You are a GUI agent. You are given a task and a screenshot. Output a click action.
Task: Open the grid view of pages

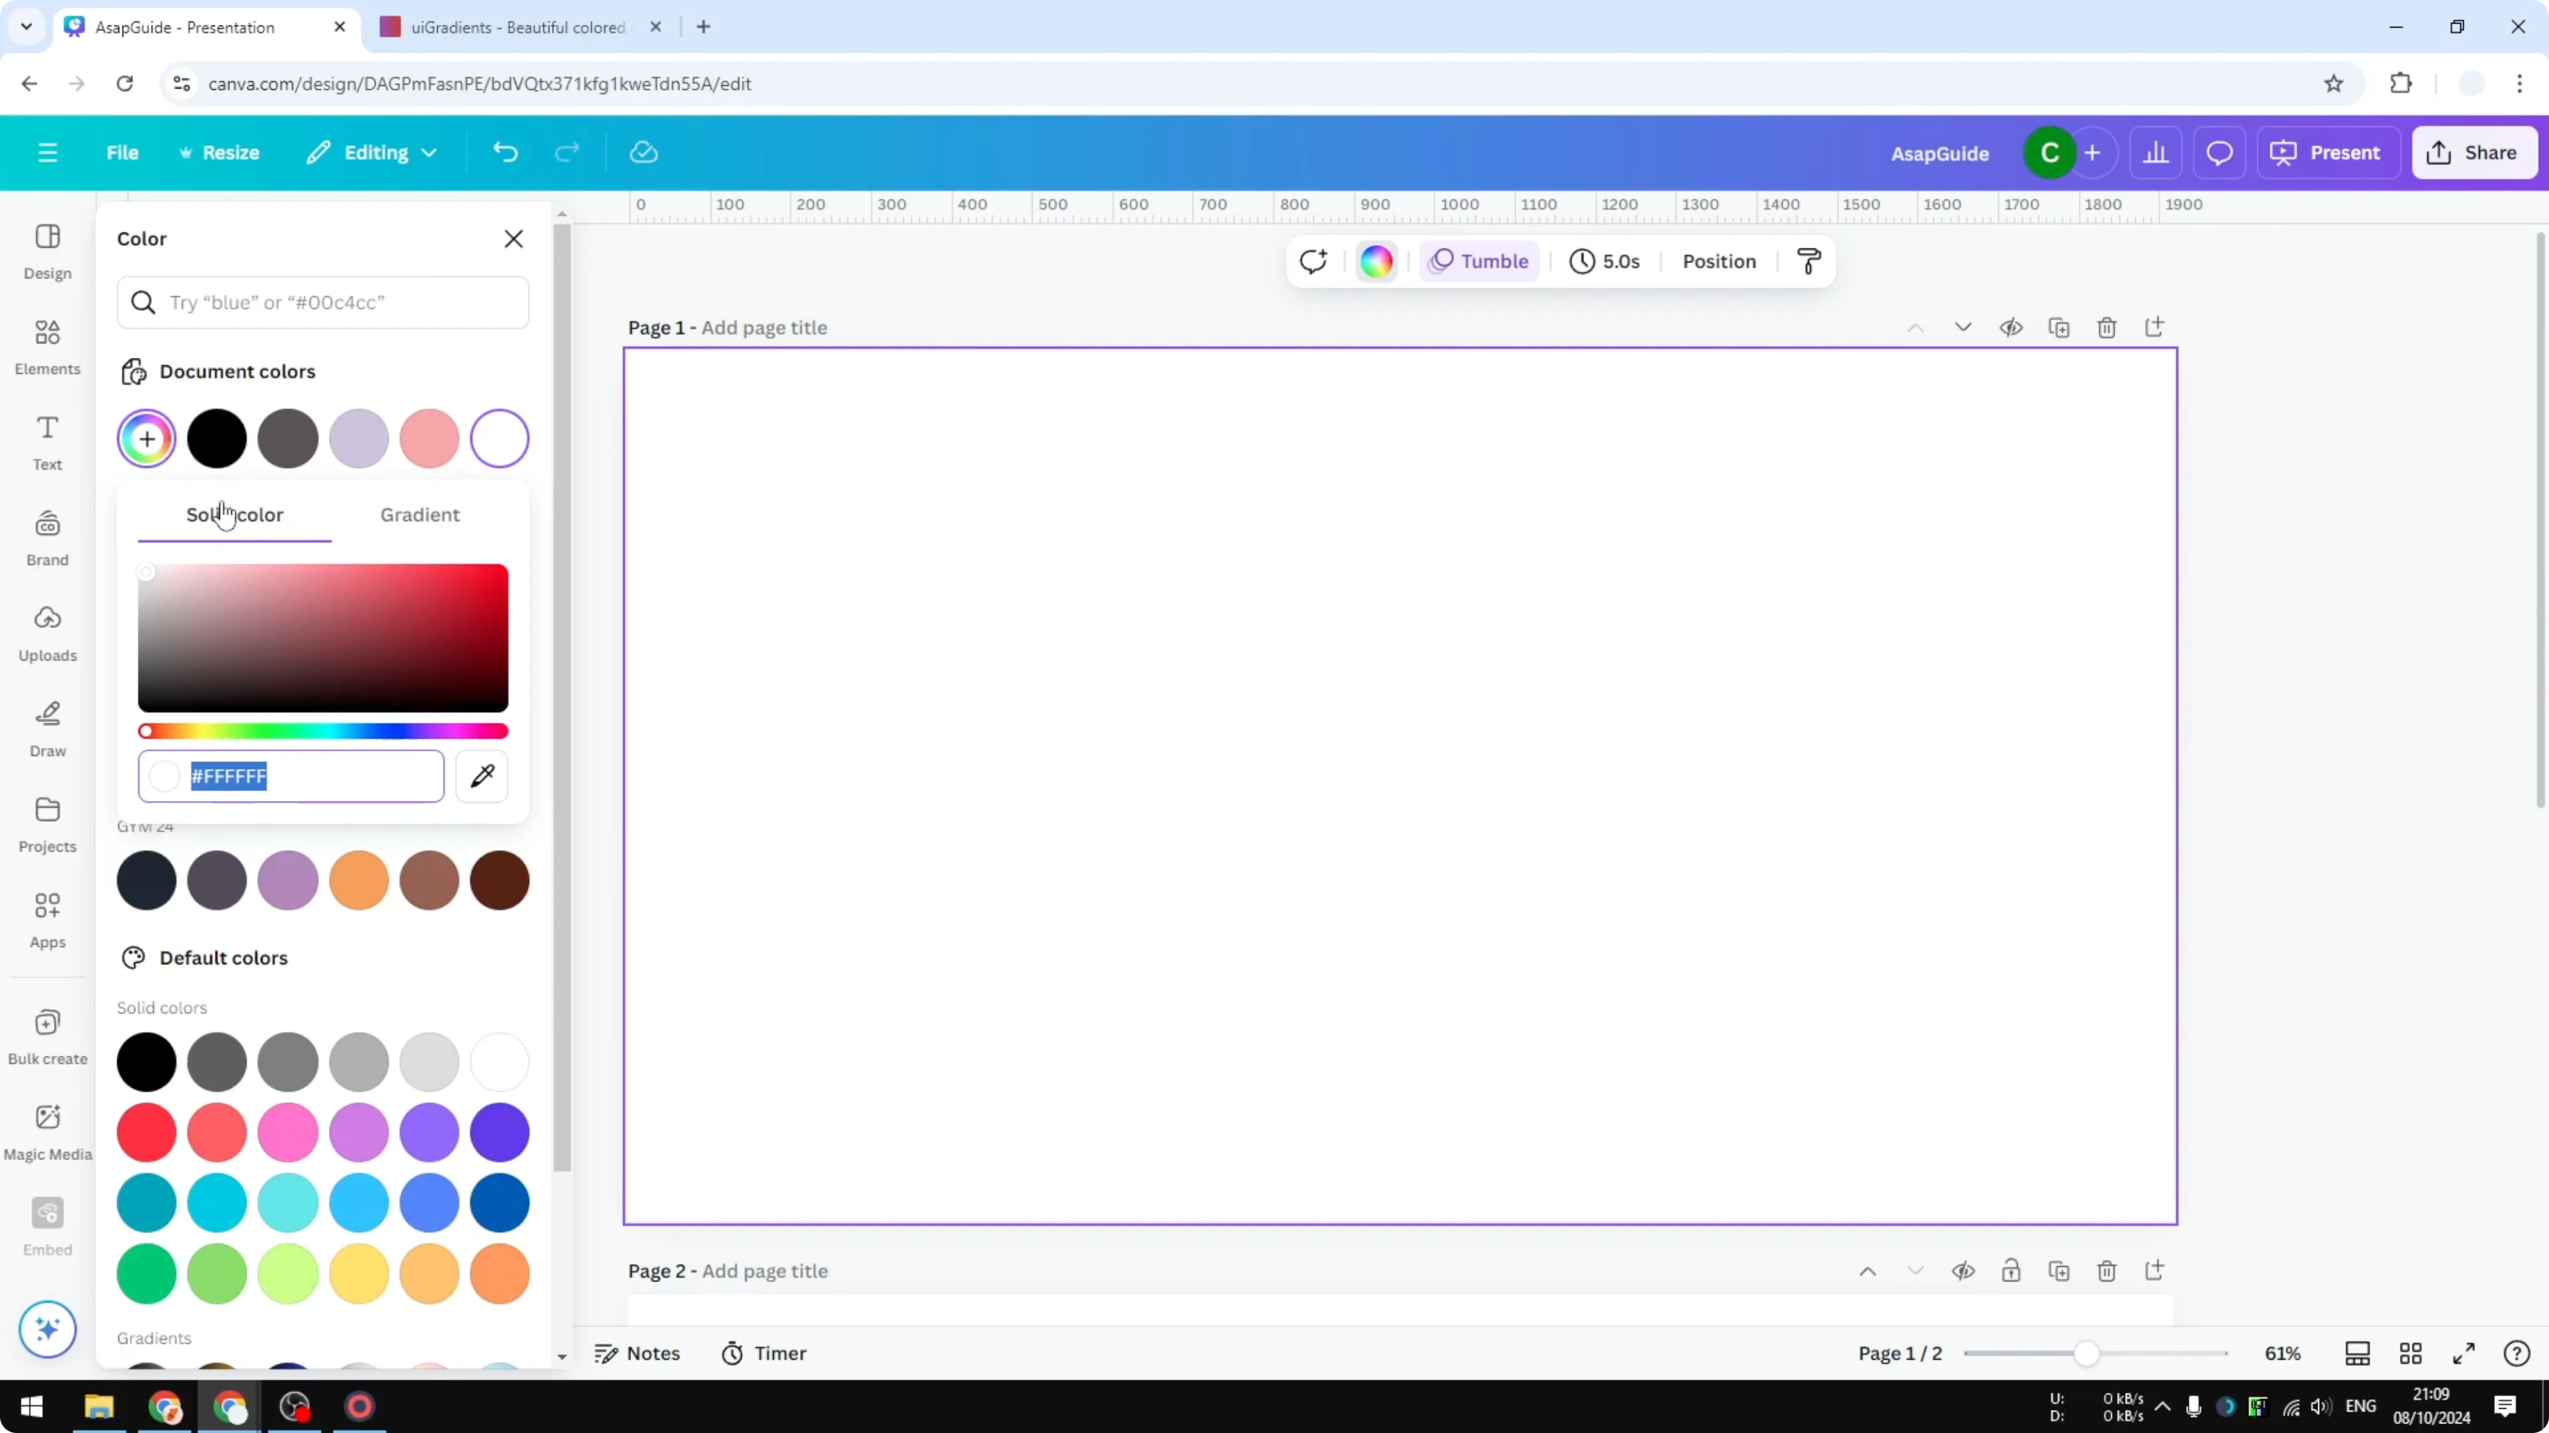(x=2410, y=1353)
